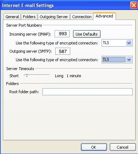The image size is (138, 154).
Task: Click the highlighted TLS value for SMTP
Action: 114,59
